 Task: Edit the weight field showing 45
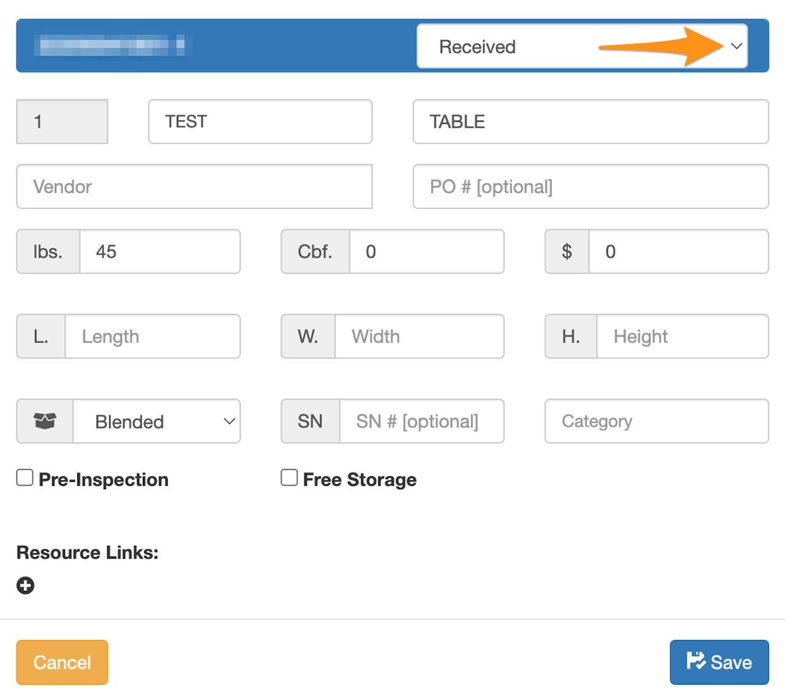tap(160, 251)
